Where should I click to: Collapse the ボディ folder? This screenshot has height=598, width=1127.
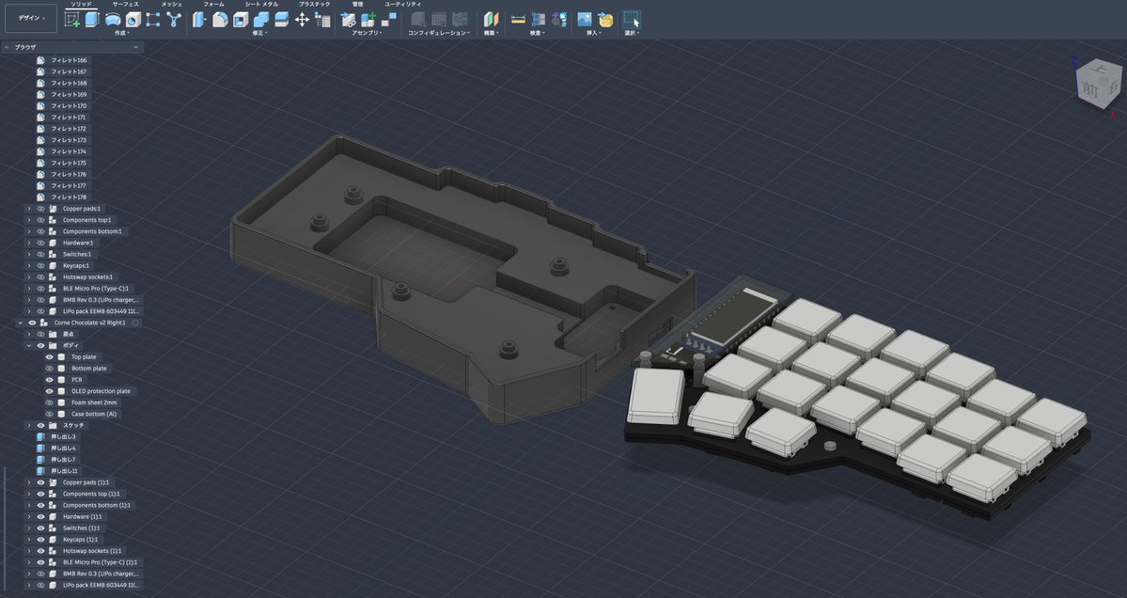pyautogui.click(x=29, y=346)
